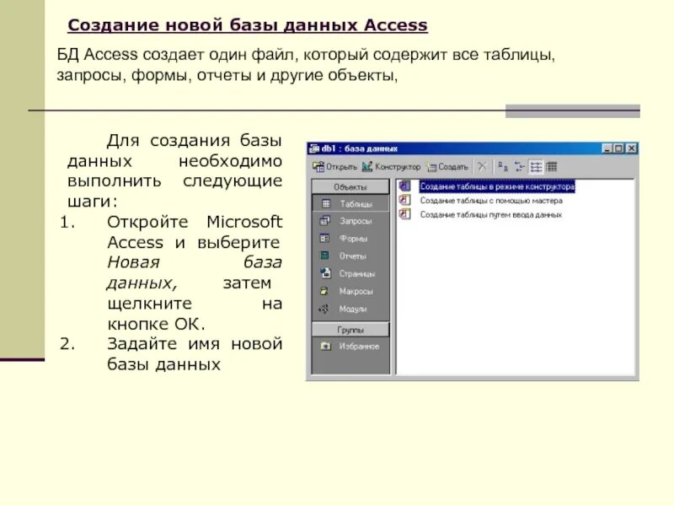Open Отчеты in the objects bar
This screenshot has height=506, width=674.
pyautogui.click(x=350, y=256)
